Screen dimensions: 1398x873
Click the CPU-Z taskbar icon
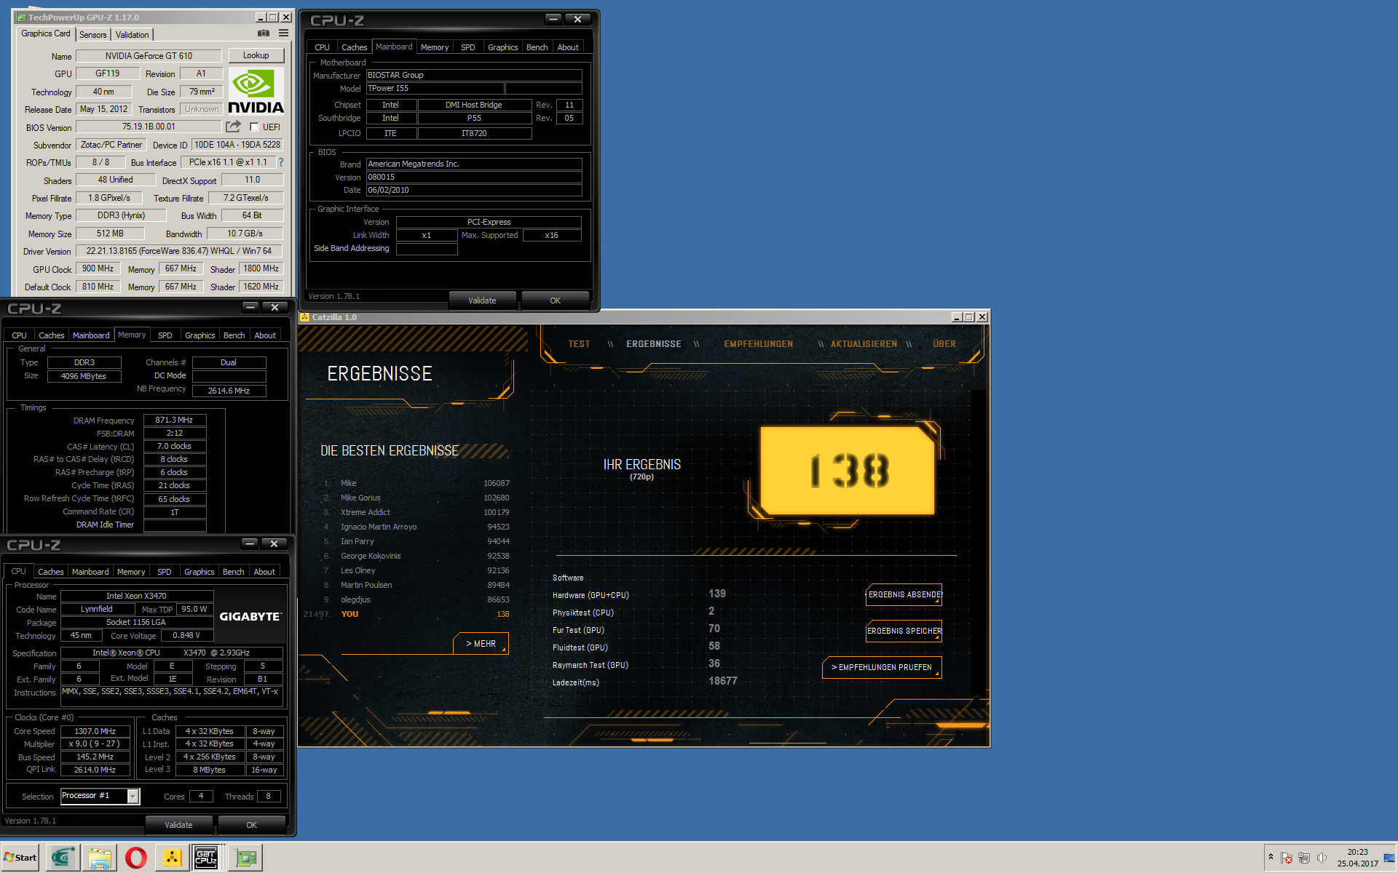(x=206, y=858)
